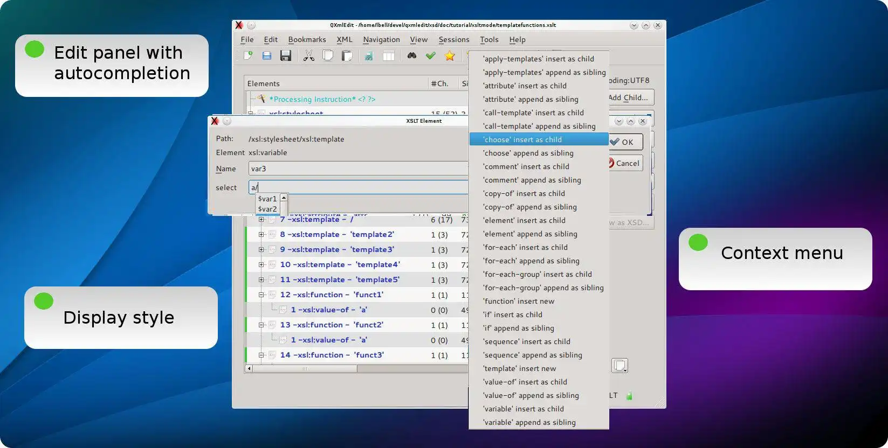
Task: Click the binoculars Find icon
Action: tap(412, 55)
